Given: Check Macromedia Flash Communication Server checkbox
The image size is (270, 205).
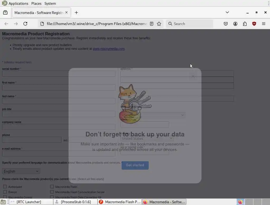Looking at the screenshot, I should pos(52,192).
